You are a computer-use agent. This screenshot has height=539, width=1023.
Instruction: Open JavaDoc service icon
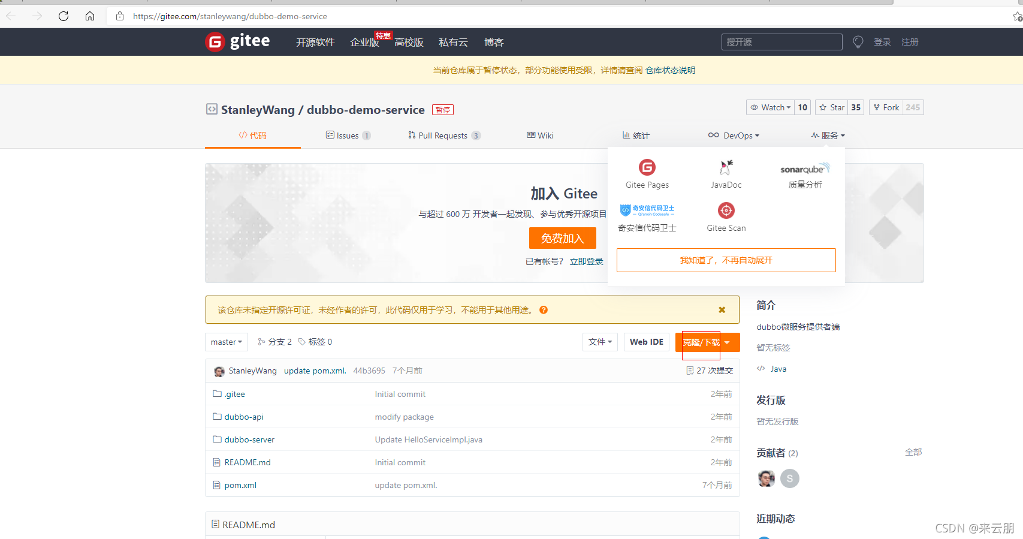[726, 167]
